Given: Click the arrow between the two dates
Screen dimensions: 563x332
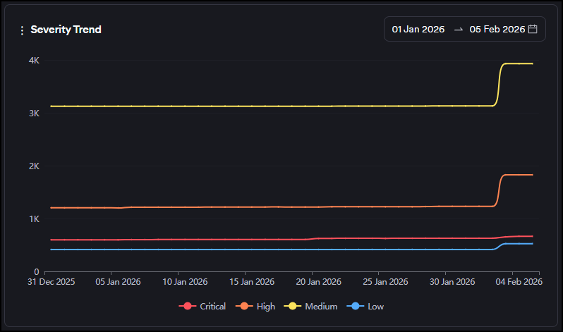Looking at the screenshot, I should (459, 30).
